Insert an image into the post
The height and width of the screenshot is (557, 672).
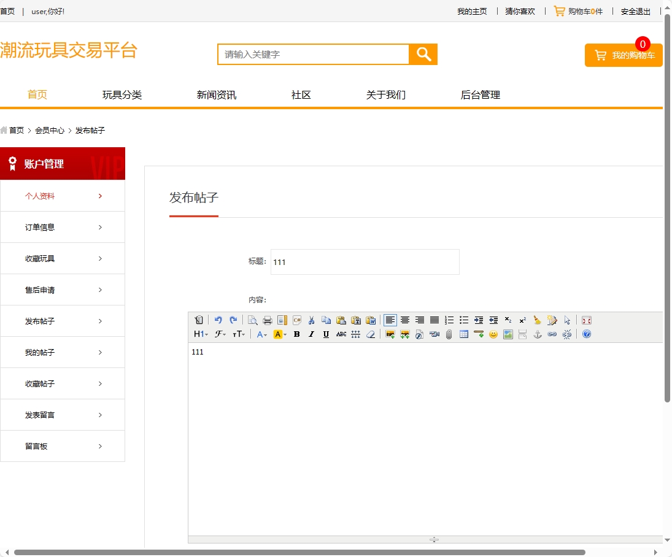390,334
